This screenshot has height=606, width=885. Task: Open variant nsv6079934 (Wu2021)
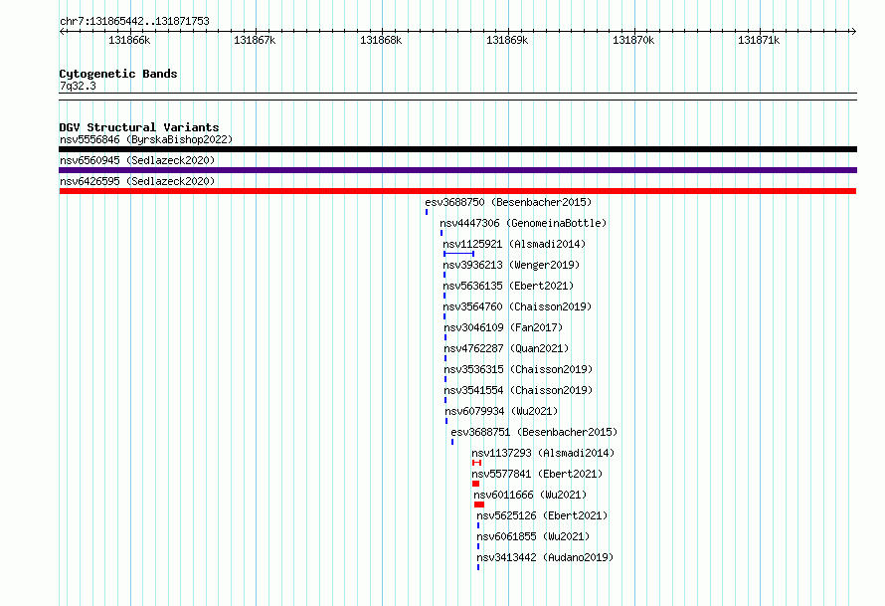coord(501,411)
